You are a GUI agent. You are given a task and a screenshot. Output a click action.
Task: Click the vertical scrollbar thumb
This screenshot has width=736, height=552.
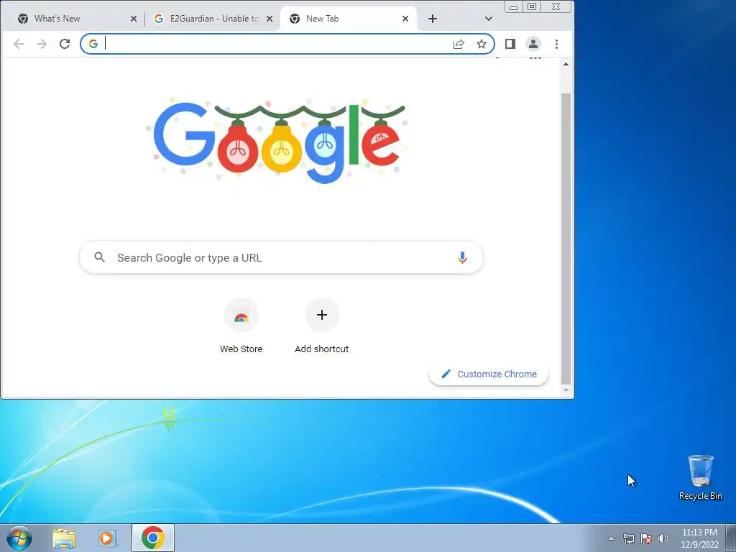pos(566,239)
